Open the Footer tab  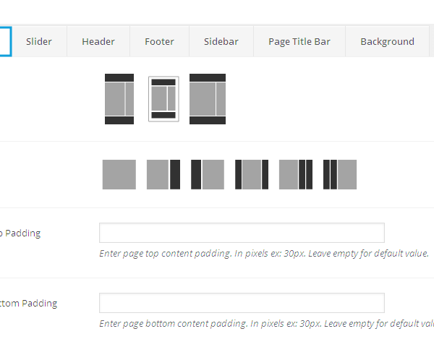[x=159, y=41]
